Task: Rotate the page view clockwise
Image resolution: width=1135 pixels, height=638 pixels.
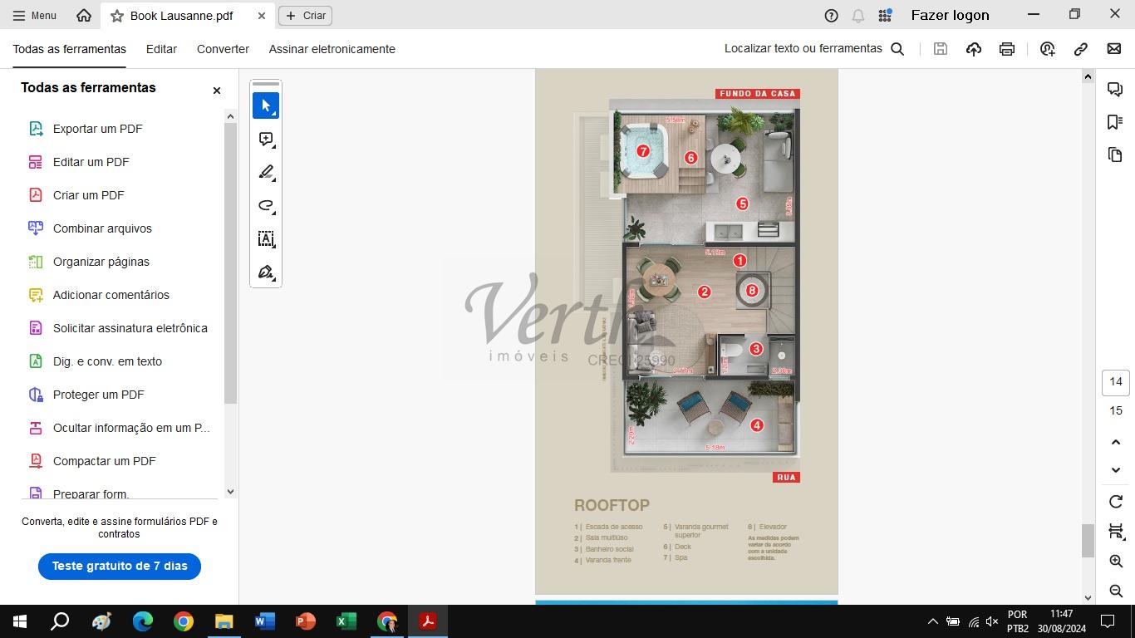Action: point(1116,502)
